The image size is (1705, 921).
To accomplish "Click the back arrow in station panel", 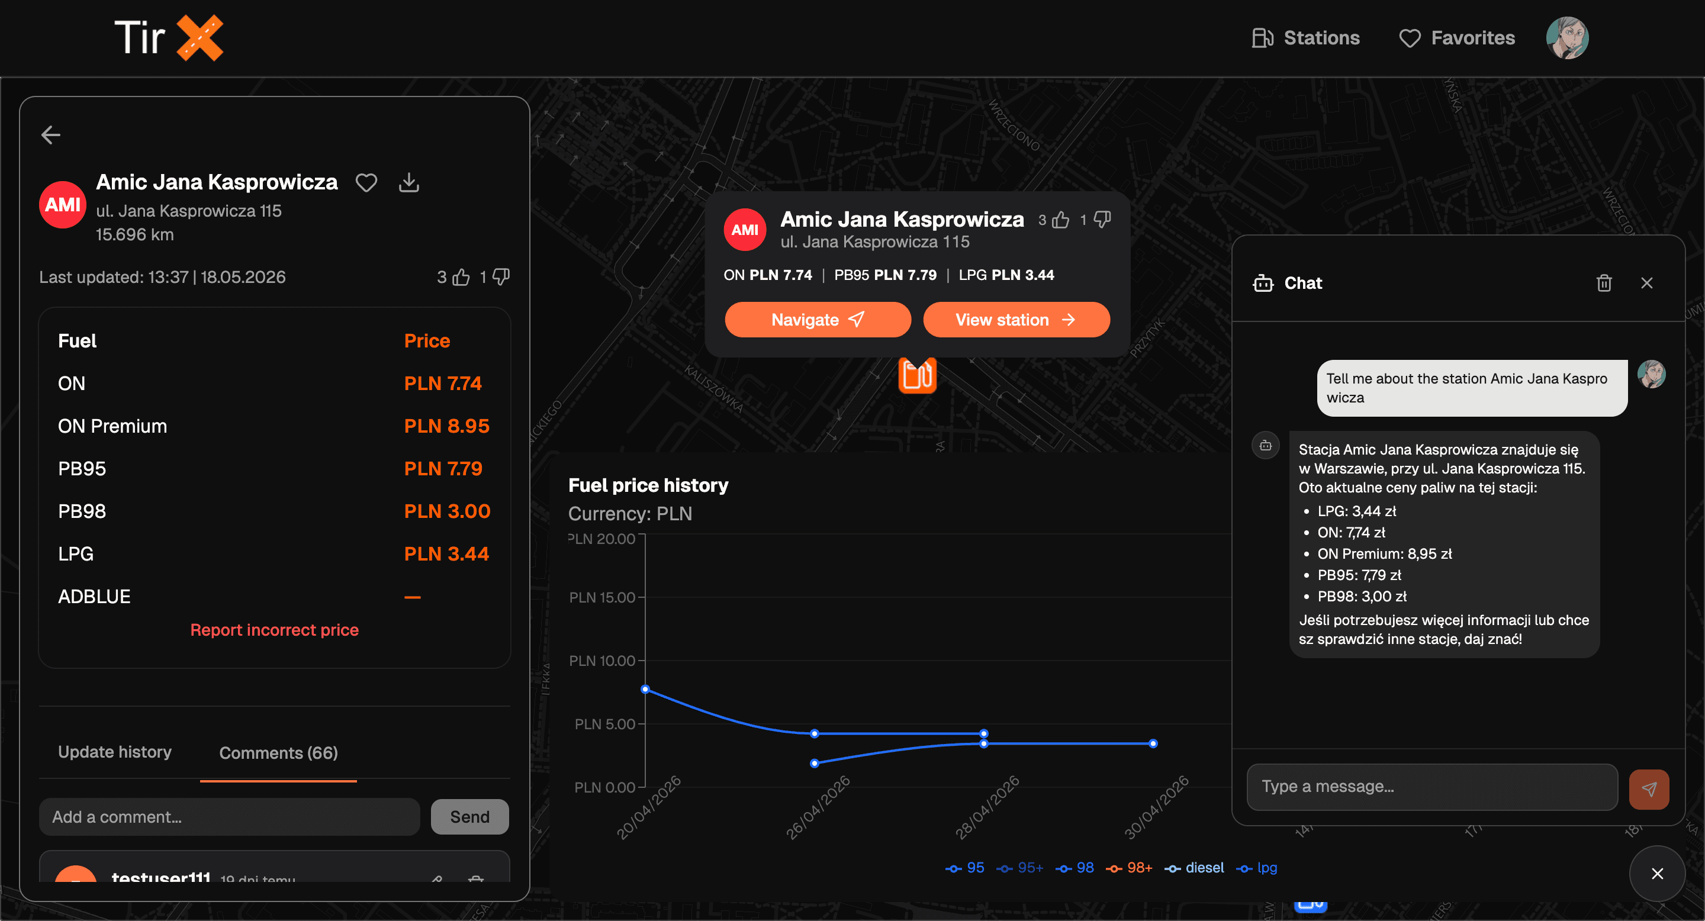I will (51, 135).
